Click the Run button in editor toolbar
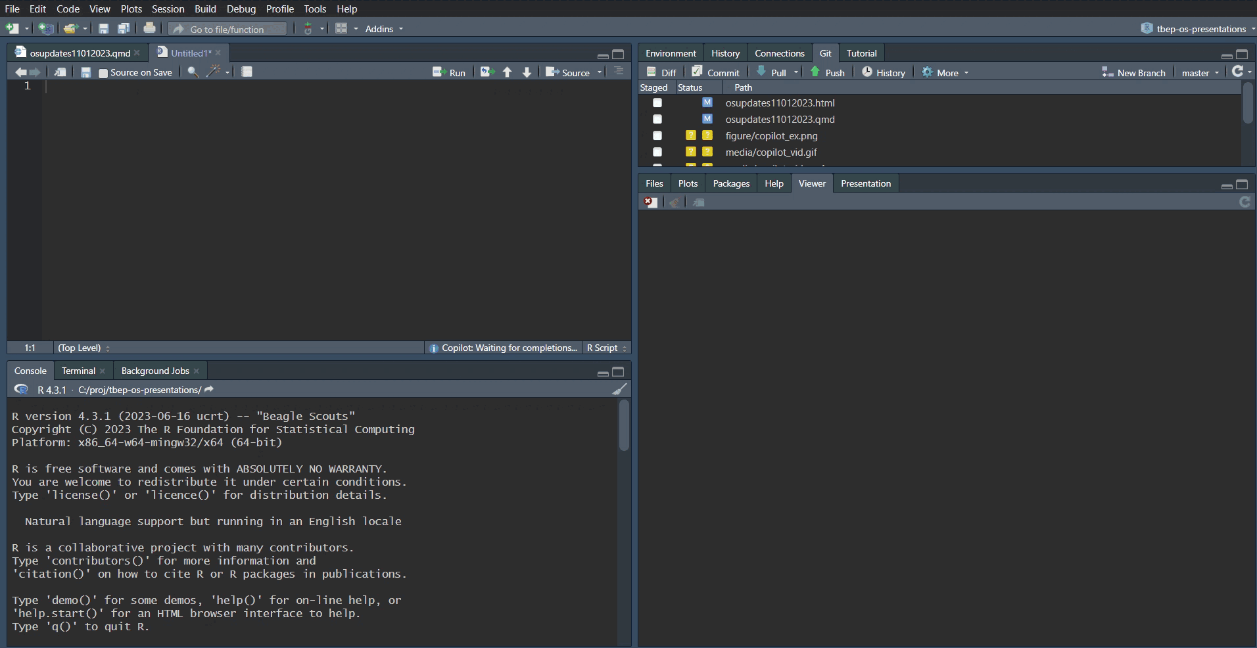Viewport: 1257px width, 648px height. point(449,72)
